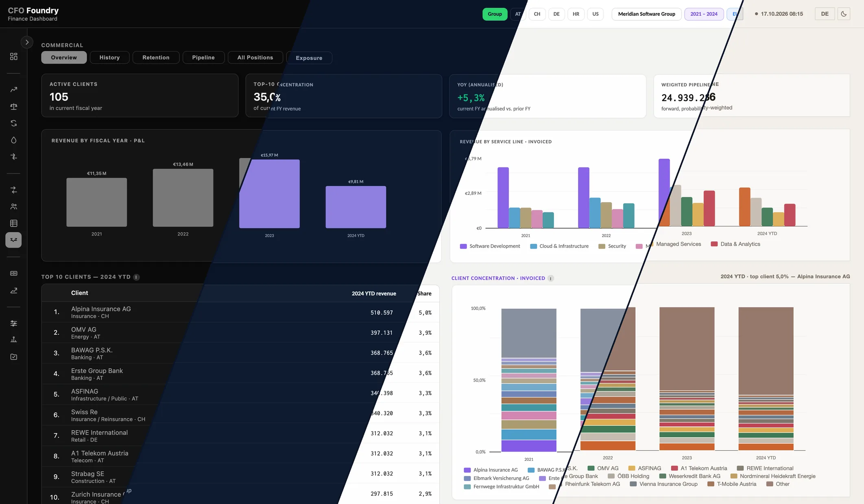Open the OMV AG client row
The image size is (864, 504).
(240, 333)
